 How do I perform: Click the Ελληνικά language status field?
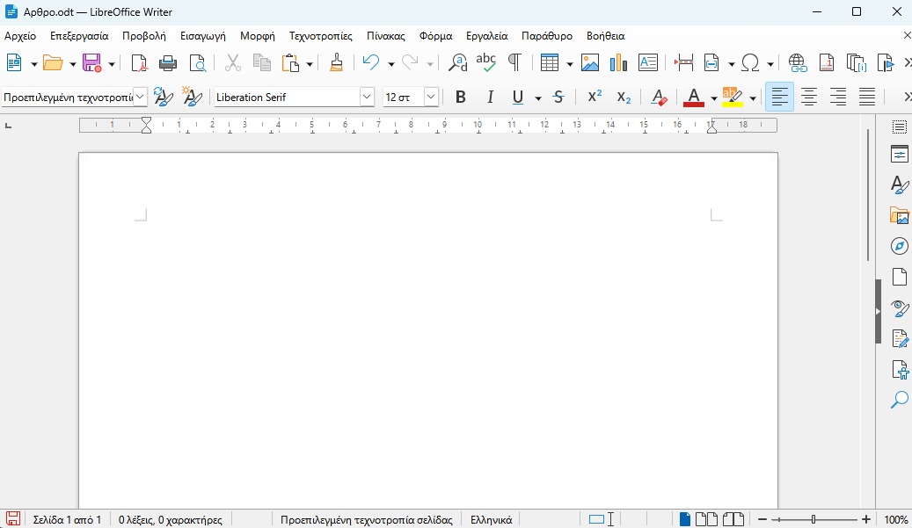pos(492,520)
